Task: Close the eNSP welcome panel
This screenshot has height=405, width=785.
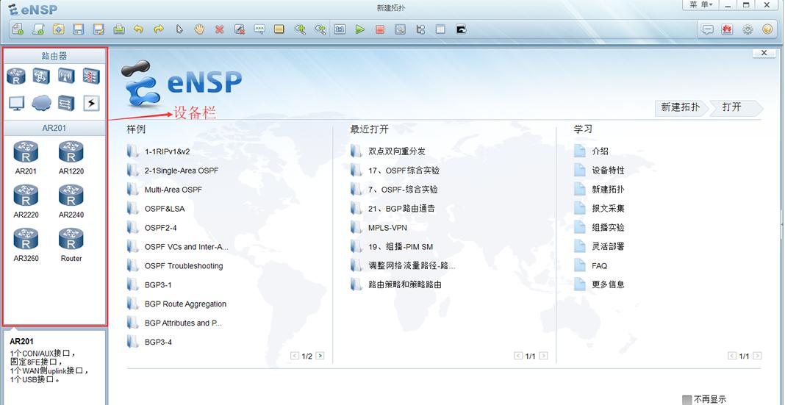Action: coord(764,53)
